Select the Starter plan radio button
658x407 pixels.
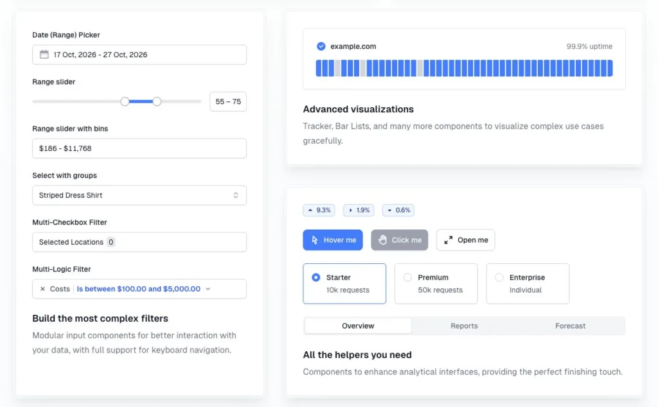point(316,277)
